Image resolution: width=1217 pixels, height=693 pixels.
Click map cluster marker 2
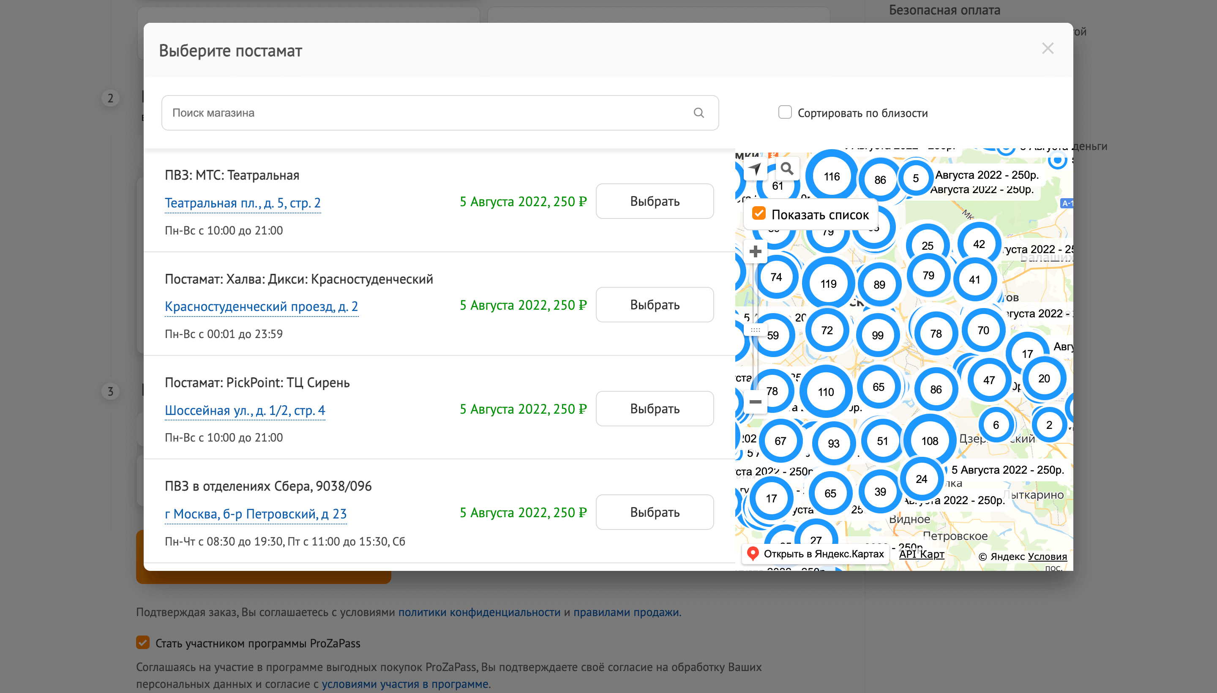point(1049,425)
